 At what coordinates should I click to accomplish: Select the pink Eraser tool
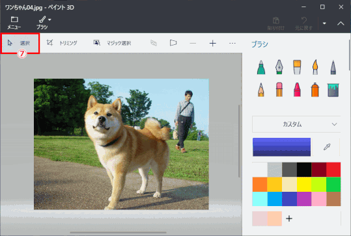pos(279,90)
